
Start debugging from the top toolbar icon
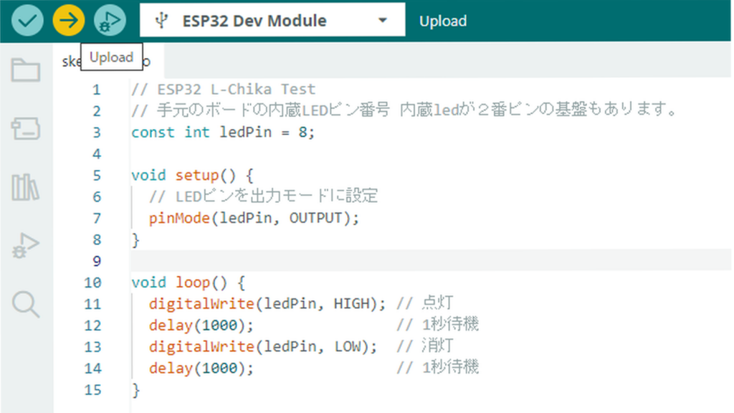(109, 19)
